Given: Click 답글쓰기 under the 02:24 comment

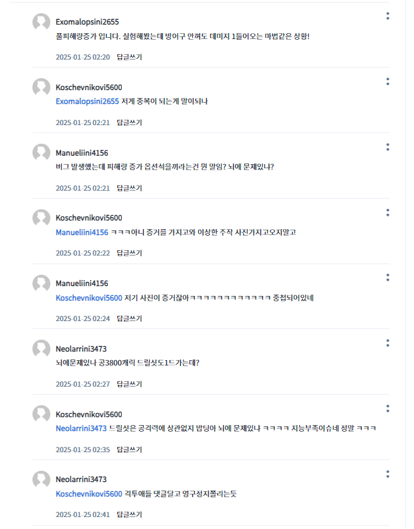Looking at the screenshot, I should (129, 318).
